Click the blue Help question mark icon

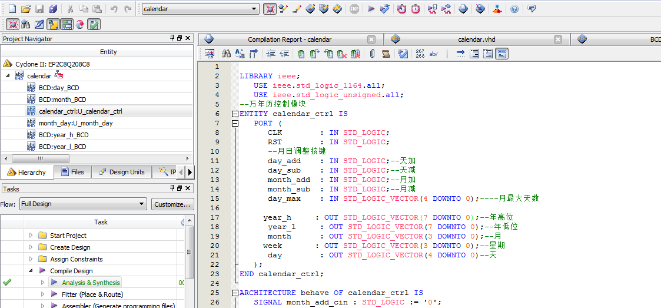coord(514,9)
